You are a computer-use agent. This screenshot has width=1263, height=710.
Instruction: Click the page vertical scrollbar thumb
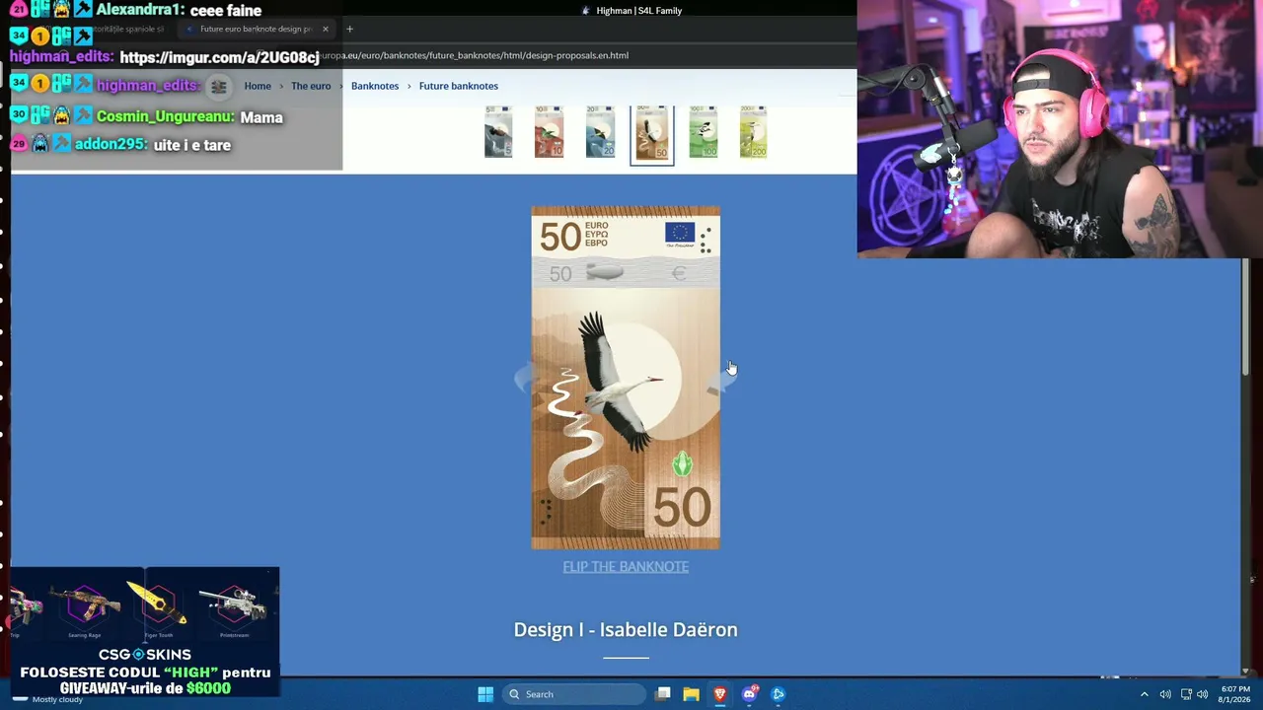pos(1246,316)
